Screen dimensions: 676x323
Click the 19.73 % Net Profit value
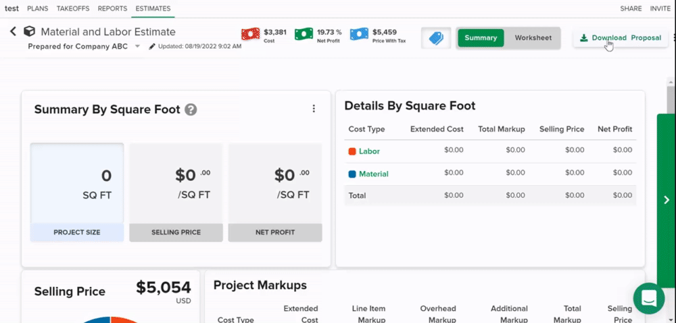(x=329, y=32)
